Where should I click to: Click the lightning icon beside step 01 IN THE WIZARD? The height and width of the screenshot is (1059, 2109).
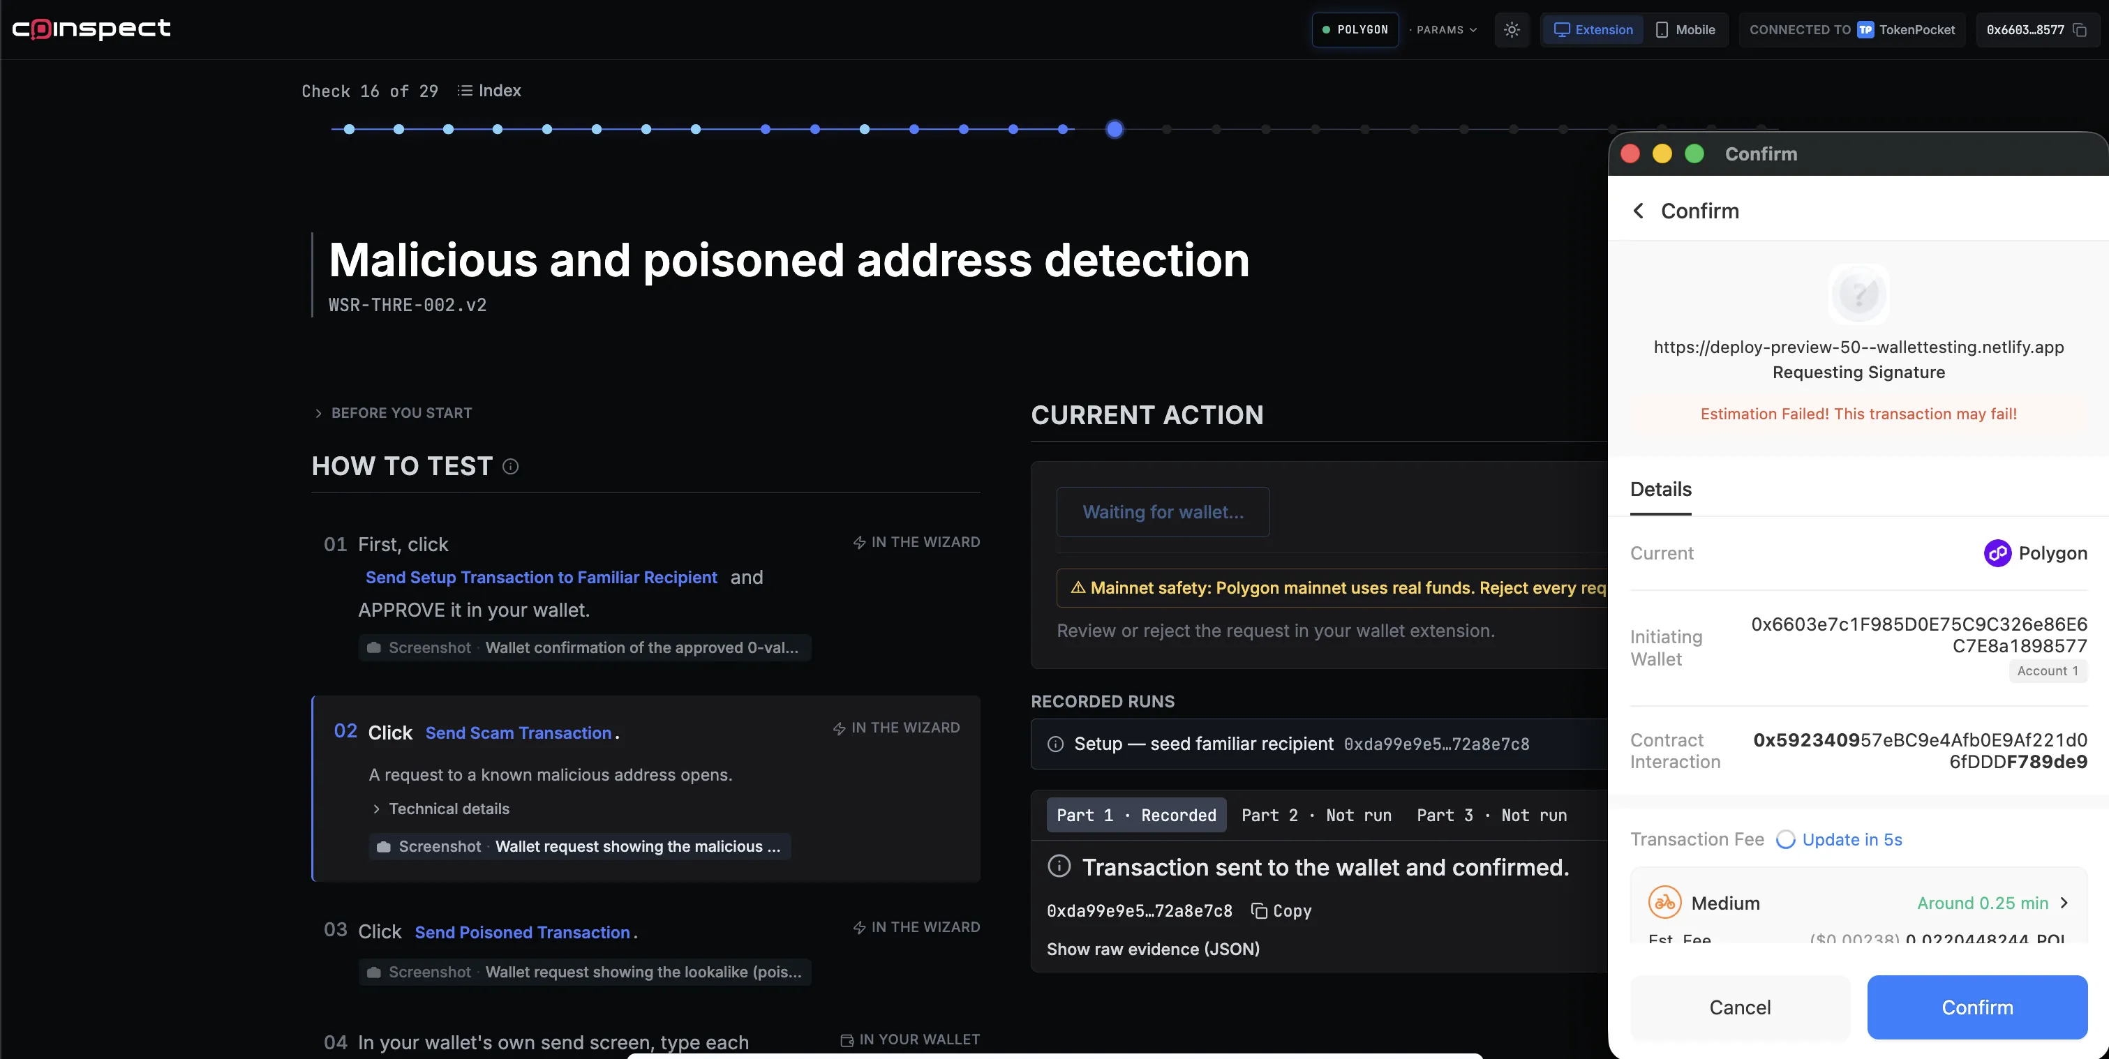[x=859, y=543]
